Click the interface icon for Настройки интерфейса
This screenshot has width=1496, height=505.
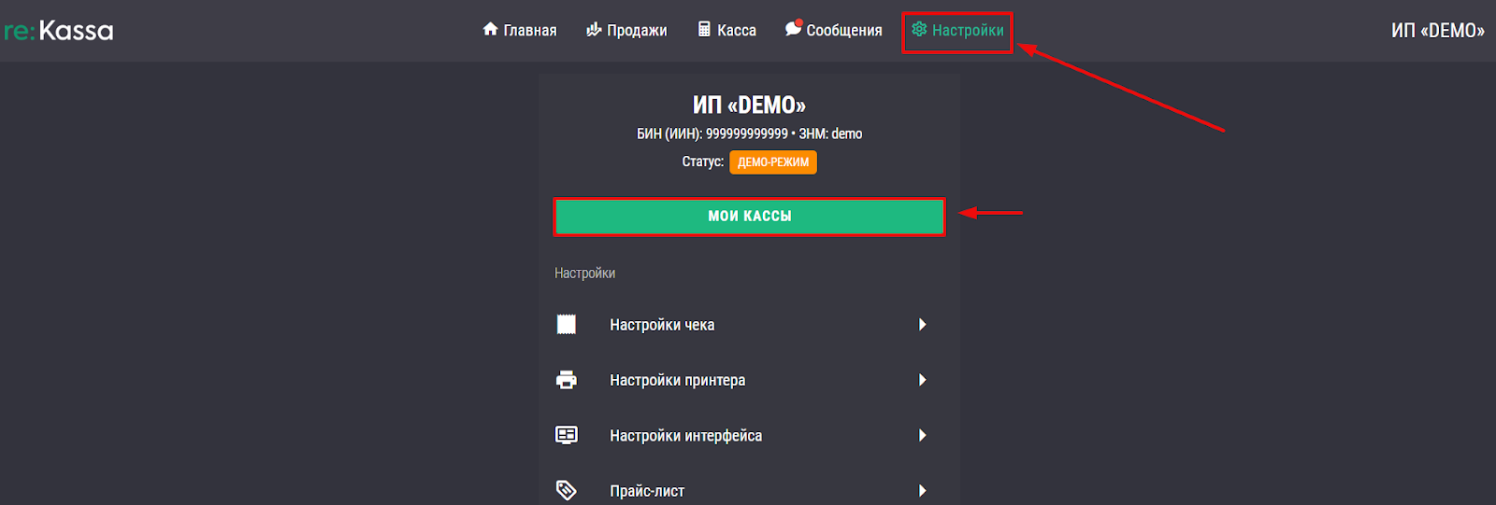567,435
